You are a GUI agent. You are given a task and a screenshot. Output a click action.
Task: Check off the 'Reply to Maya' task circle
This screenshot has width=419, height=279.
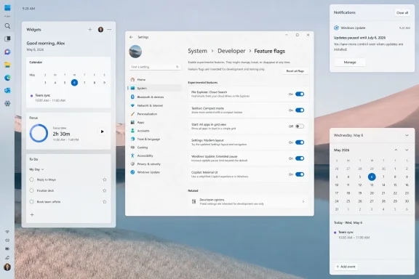[31, 179]
